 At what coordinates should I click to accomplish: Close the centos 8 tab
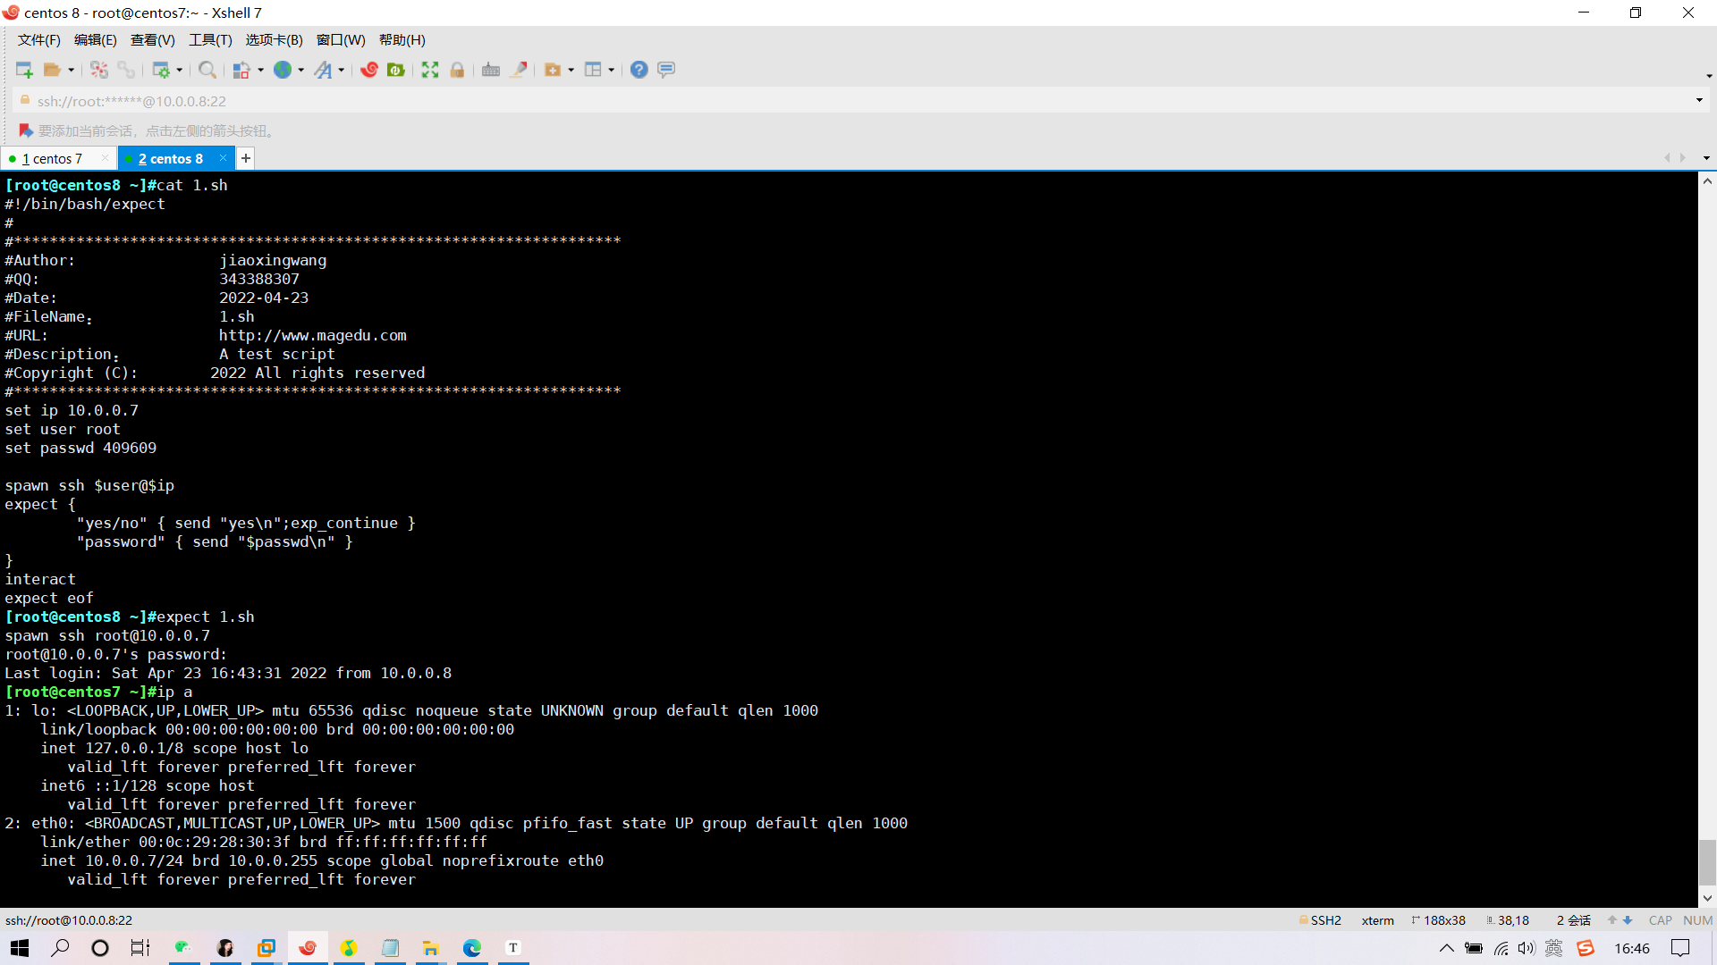click(223, 158)
